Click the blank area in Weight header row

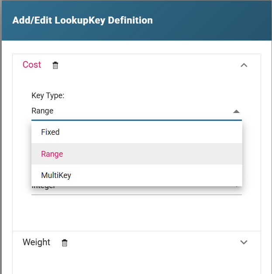[153, 243]
